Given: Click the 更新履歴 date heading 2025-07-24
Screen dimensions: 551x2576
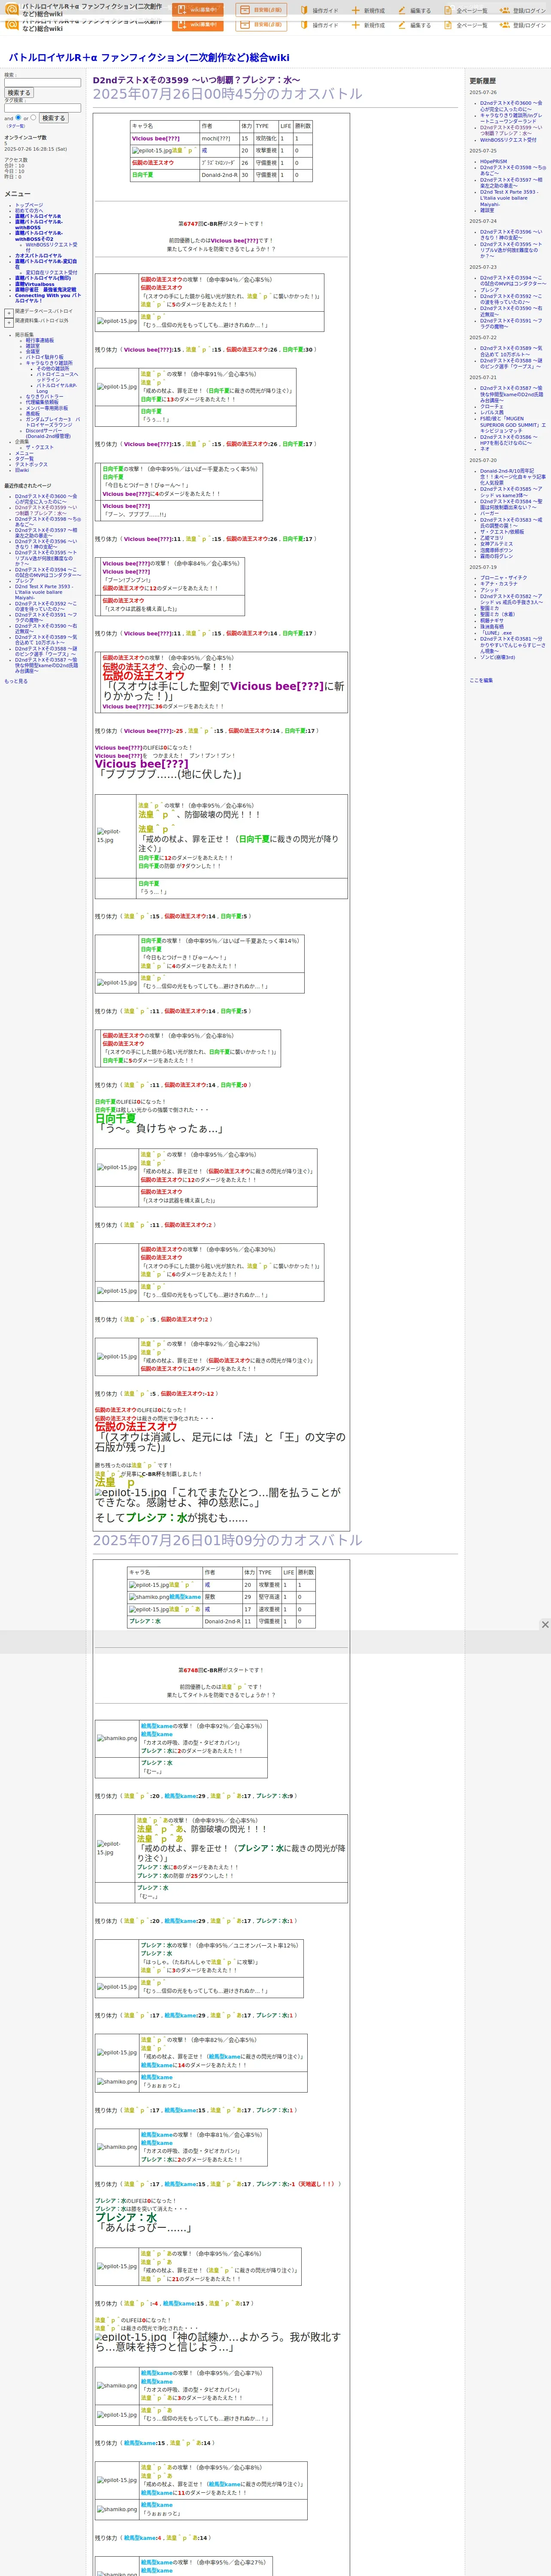Looking at the screenshot, I should point(483,221).
